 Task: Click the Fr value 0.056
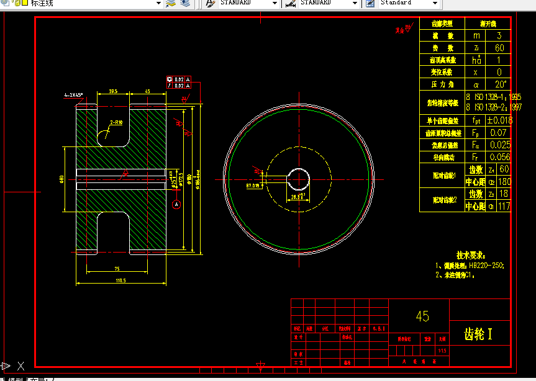500,157
